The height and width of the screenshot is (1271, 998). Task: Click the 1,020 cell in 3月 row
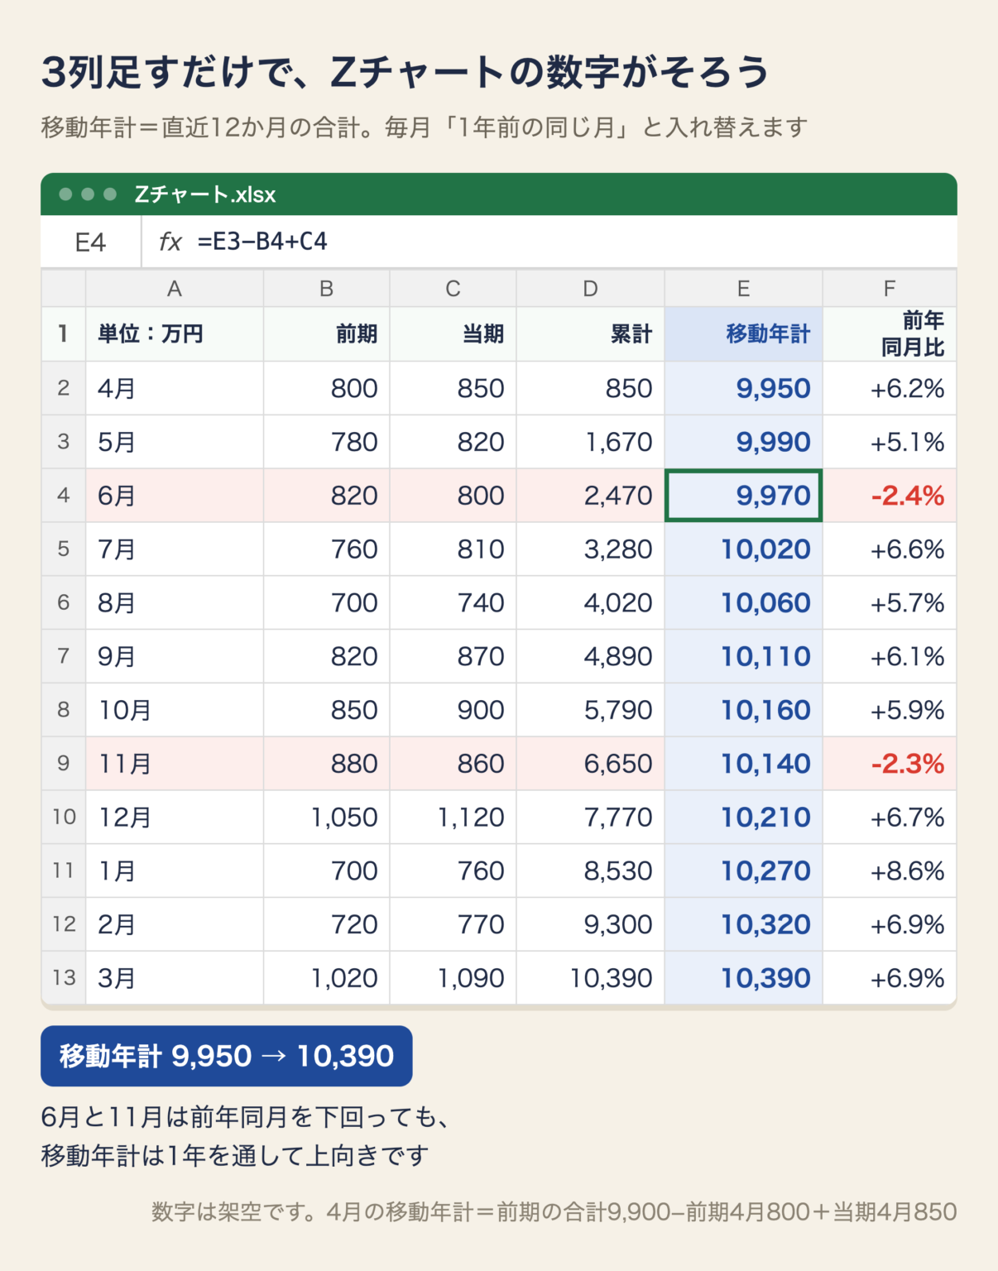pos(327,978)
